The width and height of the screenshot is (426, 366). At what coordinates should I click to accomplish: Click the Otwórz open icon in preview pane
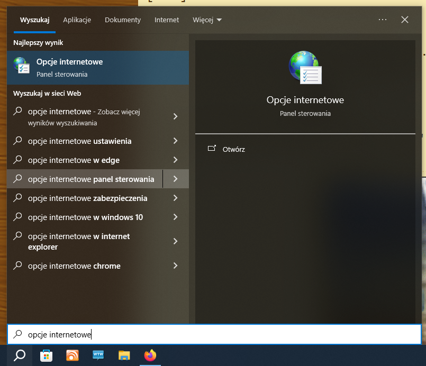212,148
